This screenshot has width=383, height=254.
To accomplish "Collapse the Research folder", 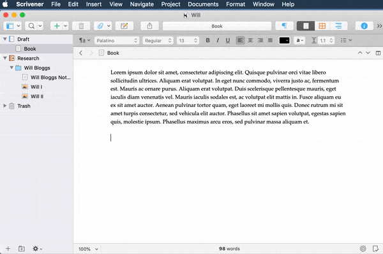I will pyautogui.click(x=5, y=58).
